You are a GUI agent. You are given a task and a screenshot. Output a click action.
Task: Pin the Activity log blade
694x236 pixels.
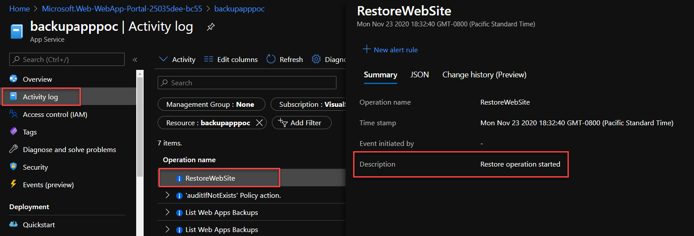tap(211, 27)
